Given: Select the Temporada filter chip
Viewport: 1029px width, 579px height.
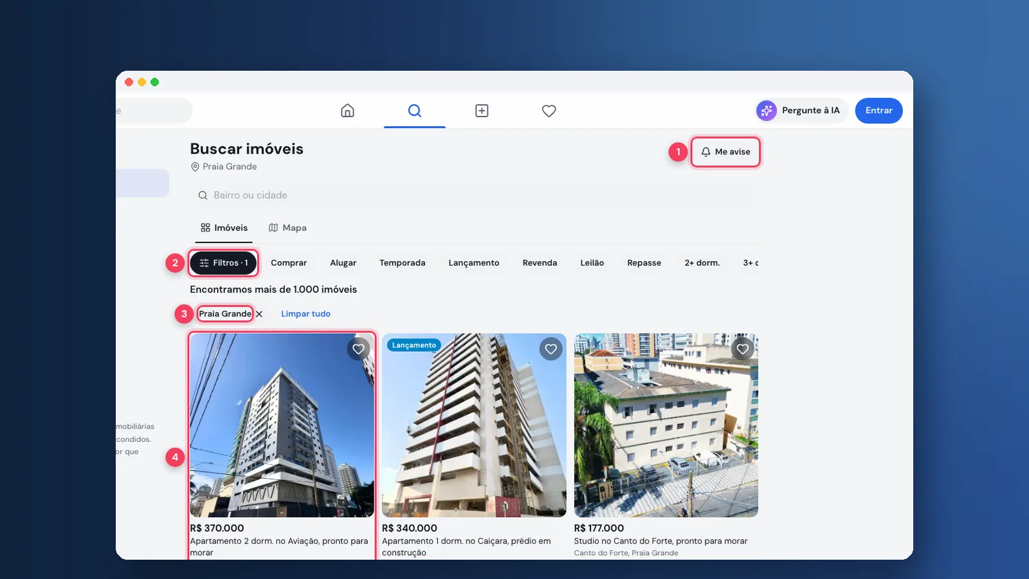Looking at the screenshot, I should point(402,263).
